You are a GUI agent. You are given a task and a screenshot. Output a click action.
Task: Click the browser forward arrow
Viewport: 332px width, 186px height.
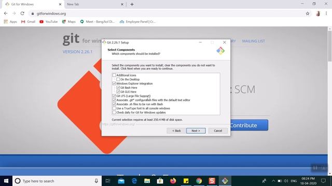(x=14, y=13)
